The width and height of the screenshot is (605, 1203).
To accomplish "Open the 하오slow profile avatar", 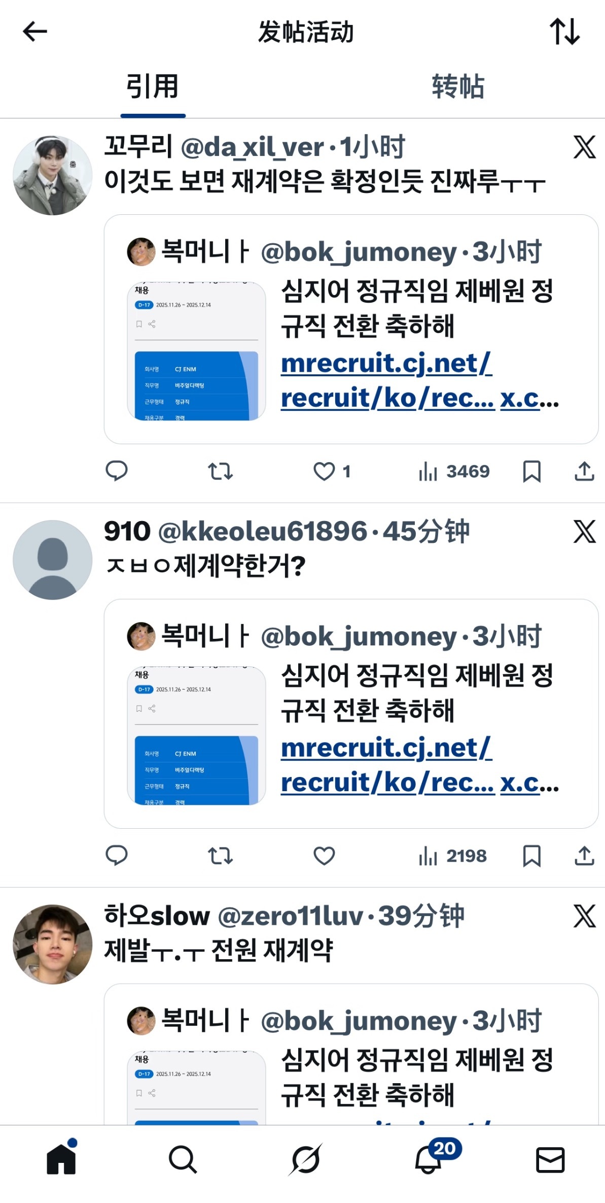I will 53,944.
